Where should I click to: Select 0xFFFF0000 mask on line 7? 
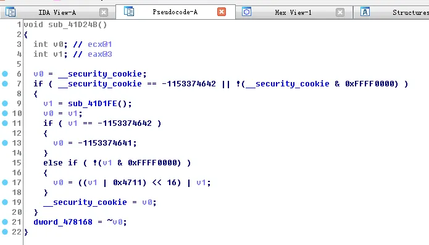369,84
